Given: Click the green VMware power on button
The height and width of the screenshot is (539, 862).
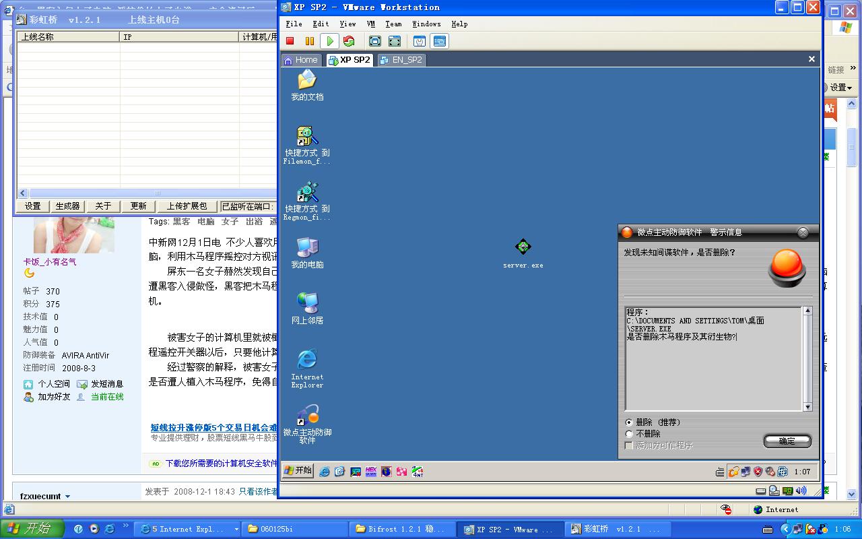Looking at the screenshot, I should coord(329,41).
